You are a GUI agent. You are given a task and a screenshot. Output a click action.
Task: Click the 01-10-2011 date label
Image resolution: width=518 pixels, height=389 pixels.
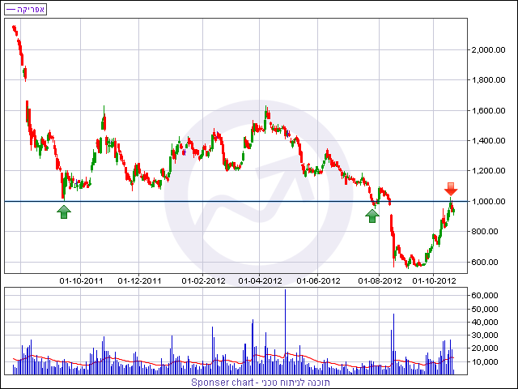[81, 281]
